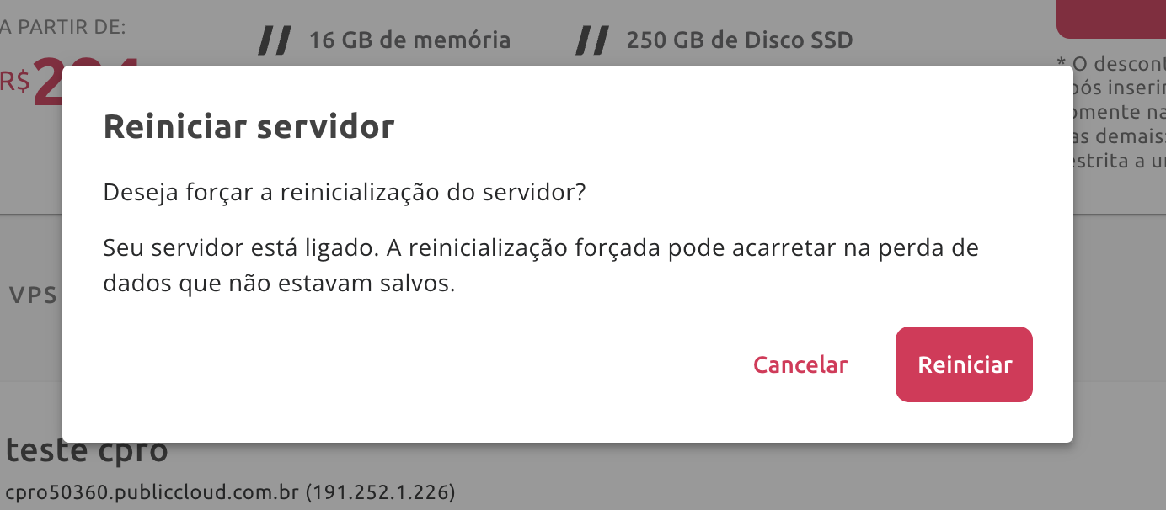Click the partially visible red button behind dialog

1110,19
